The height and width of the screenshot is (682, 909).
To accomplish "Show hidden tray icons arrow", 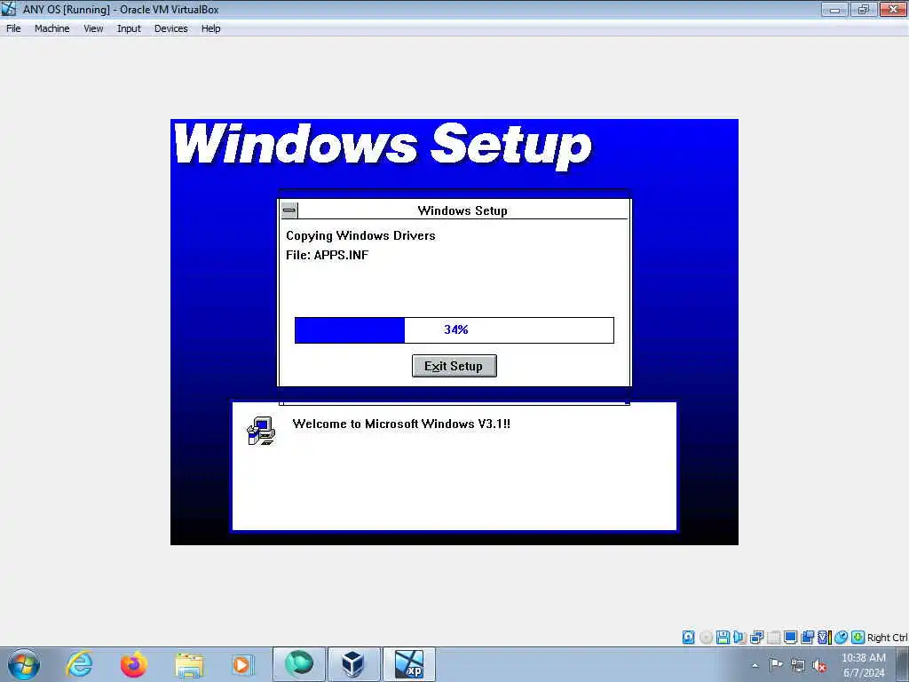I will coord(755,666).
